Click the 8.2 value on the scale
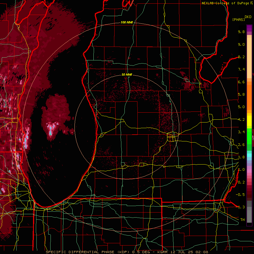 coord(241,57)
